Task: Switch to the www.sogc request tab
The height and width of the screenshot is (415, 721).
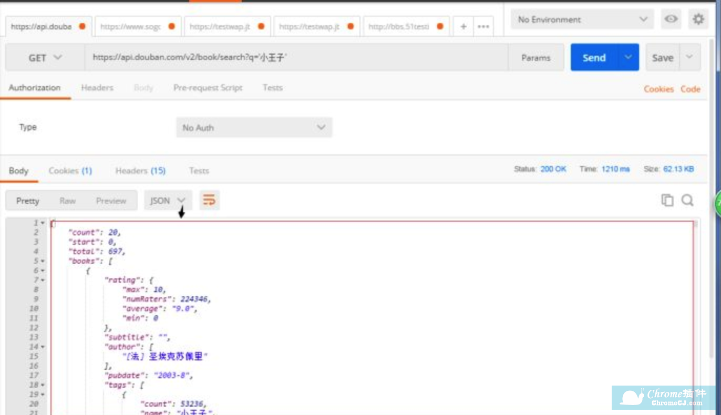Action: 138,26
